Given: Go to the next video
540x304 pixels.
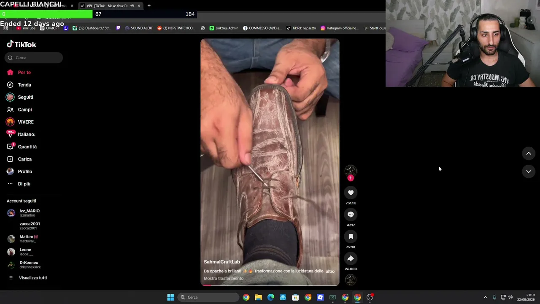Looking at the screenshot, I should 529,171.
